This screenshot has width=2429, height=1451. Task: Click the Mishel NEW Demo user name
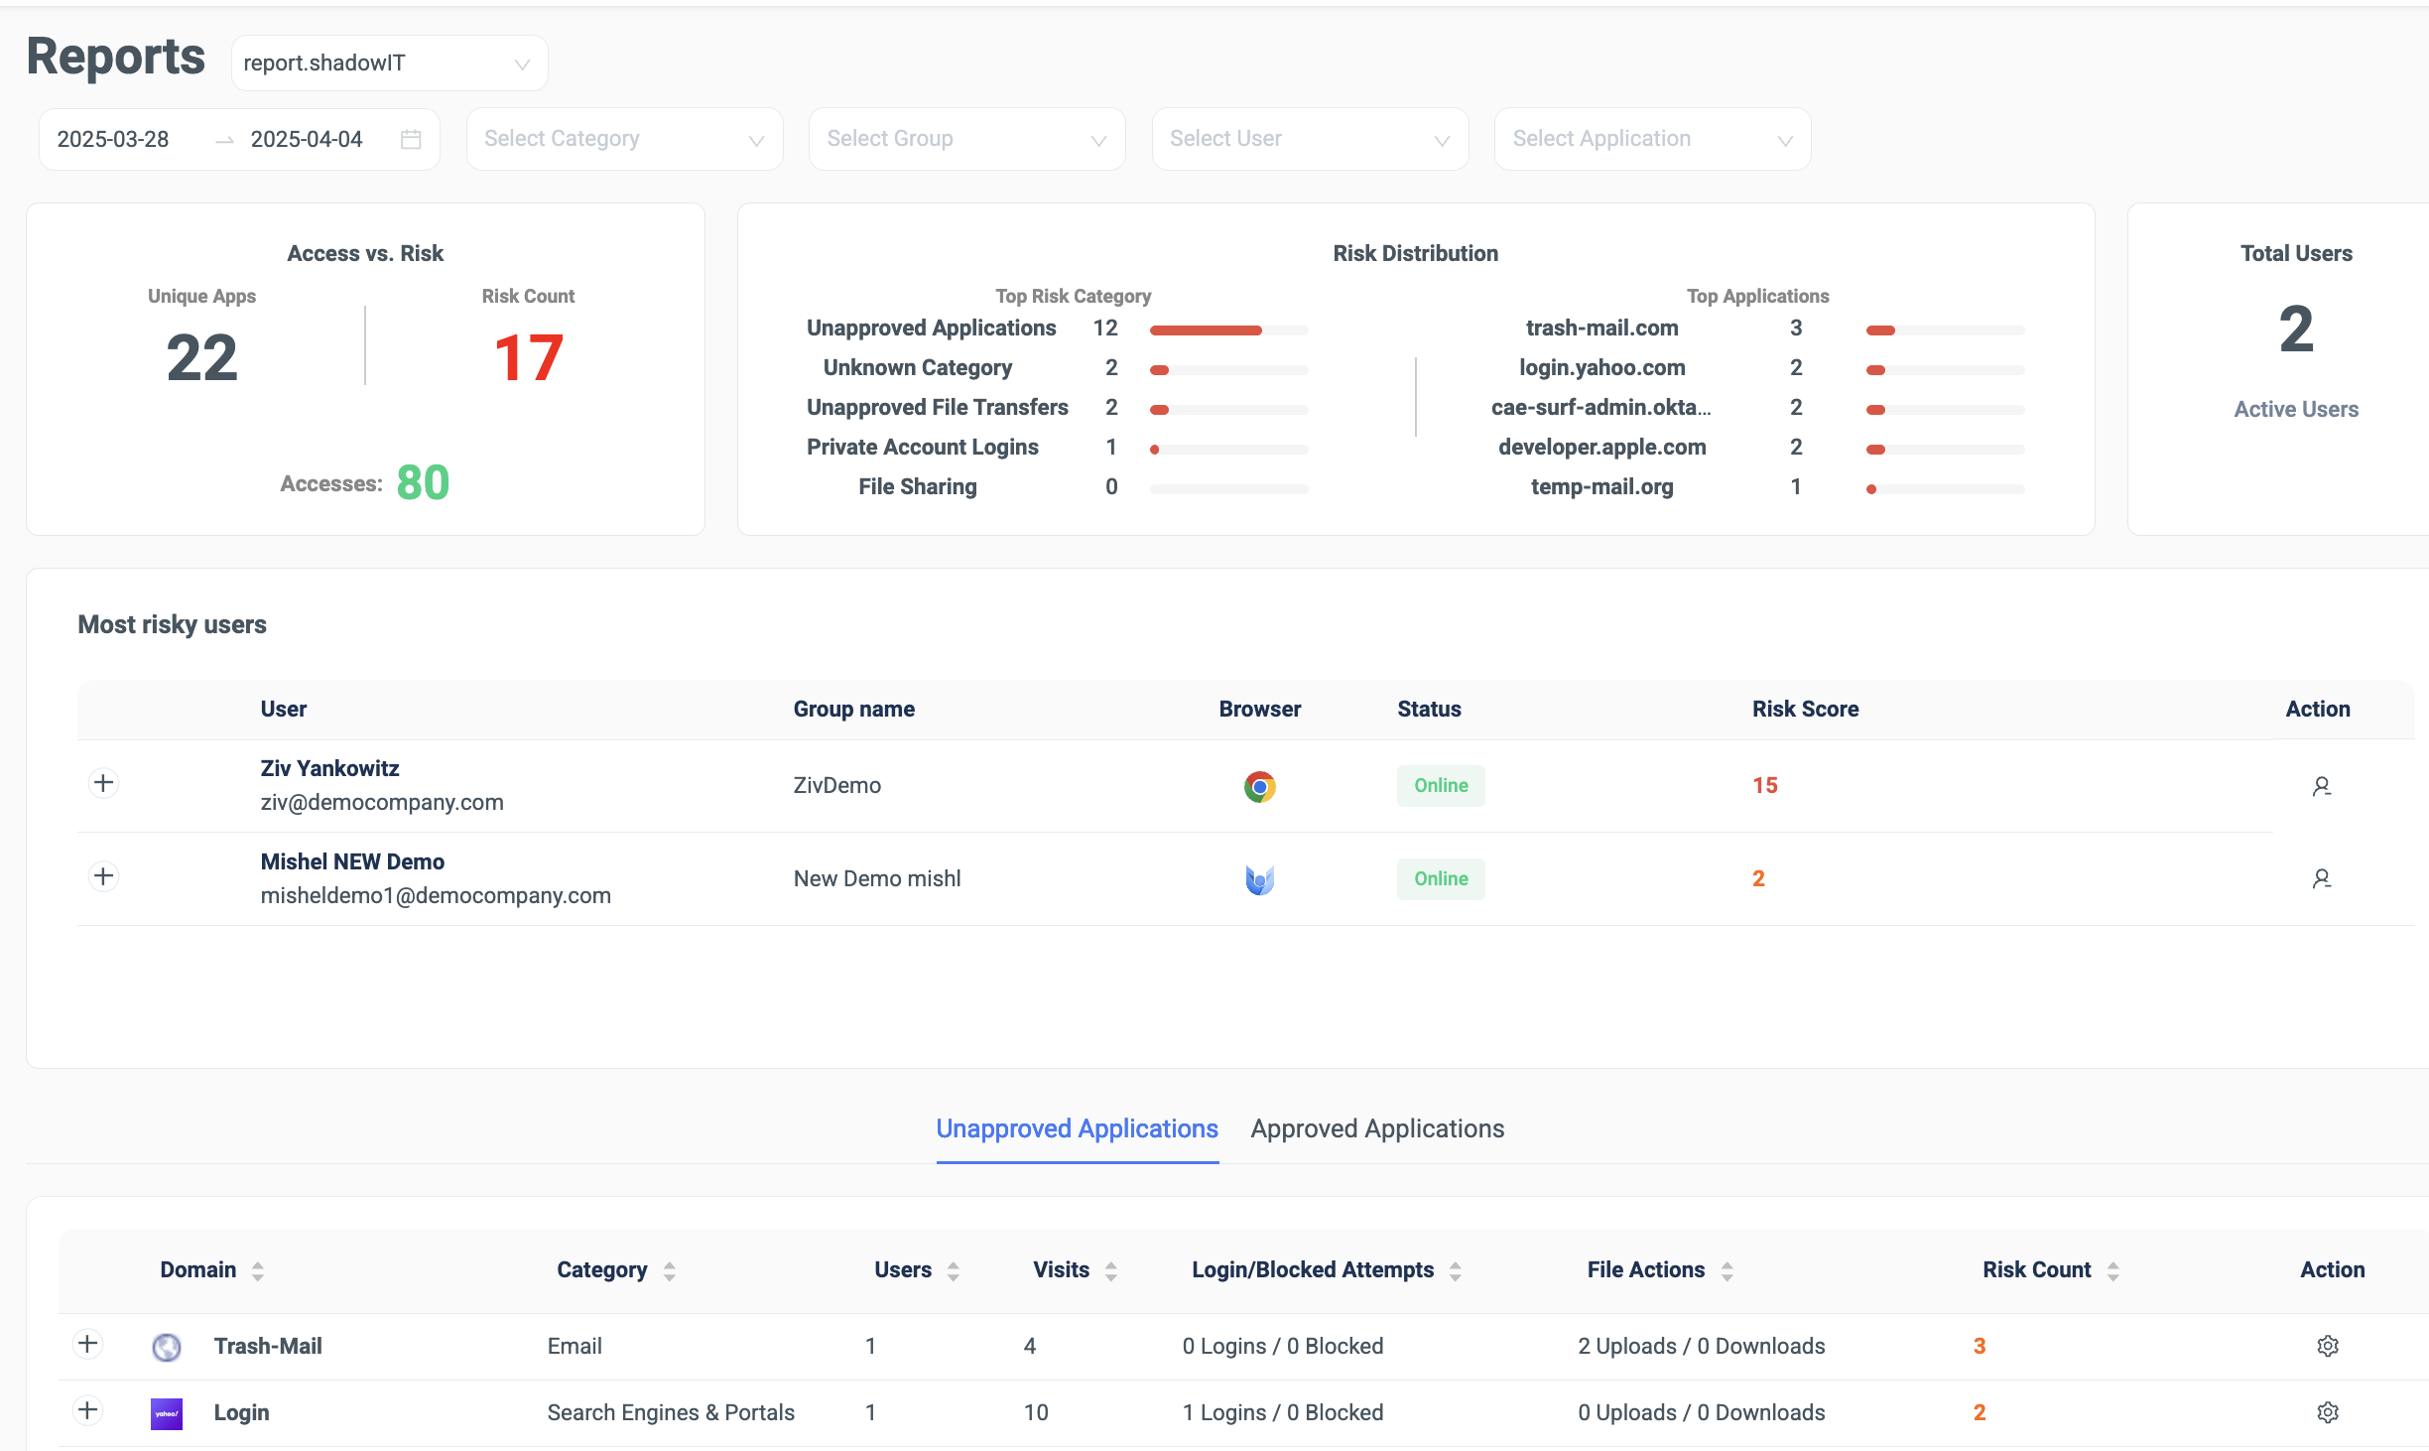(x=352, y=861)
